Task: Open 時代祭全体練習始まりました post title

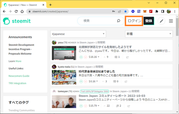Action: (x=97, y=71)
